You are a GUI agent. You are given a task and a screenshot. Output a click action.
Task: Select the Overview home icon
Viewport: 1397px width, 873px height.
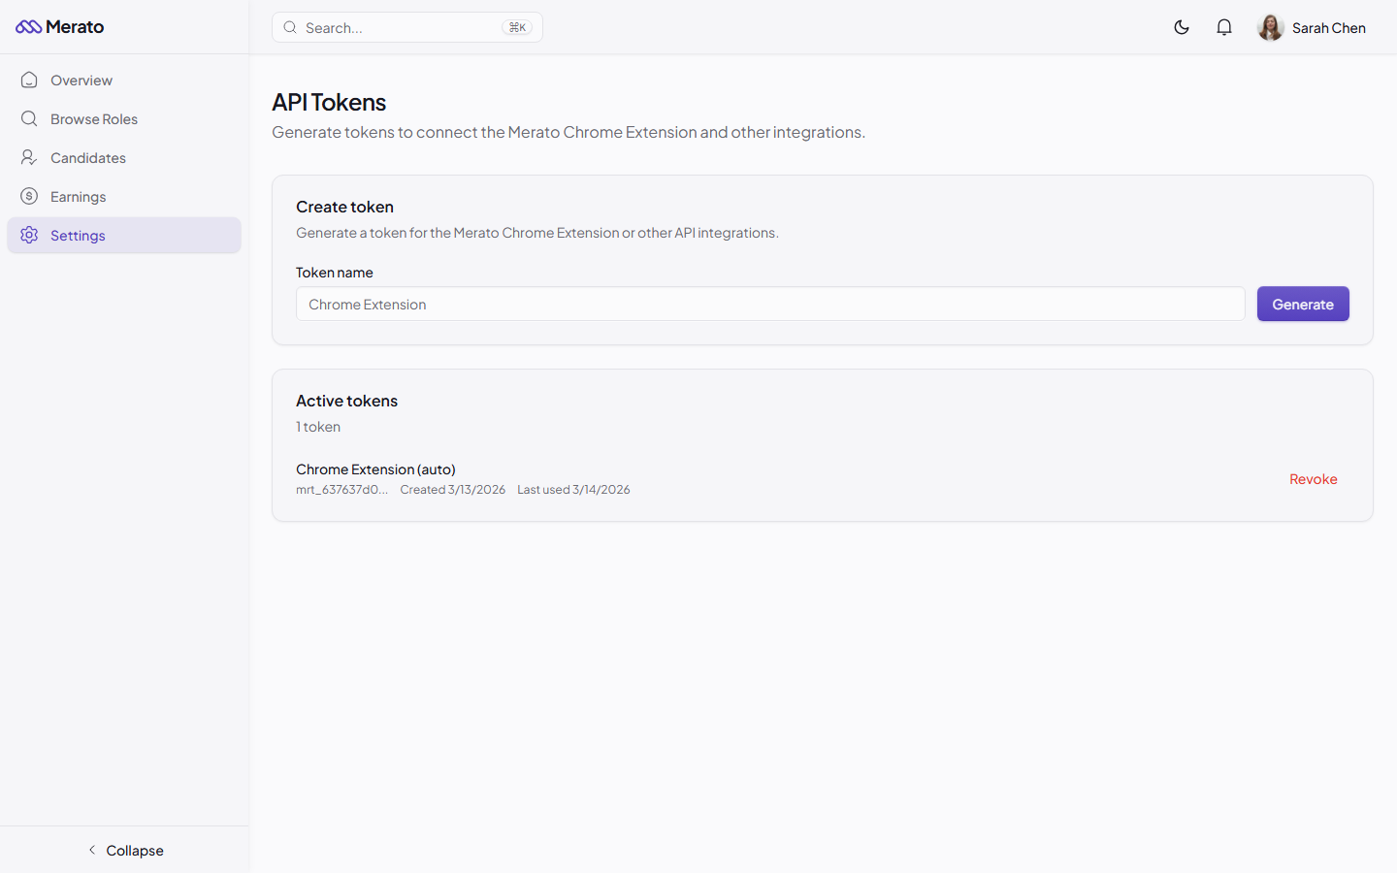click(28, 80)
